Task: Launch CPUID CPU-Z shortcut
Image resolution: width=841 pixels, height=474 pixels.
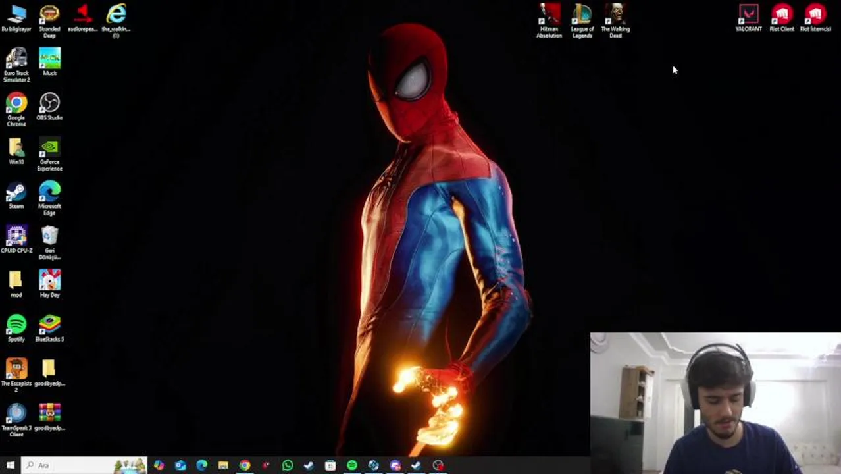Action: click(16, 240)
